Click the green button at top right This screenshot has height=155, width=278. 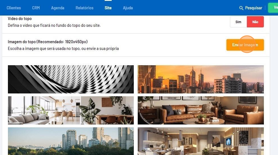[273, 8]
